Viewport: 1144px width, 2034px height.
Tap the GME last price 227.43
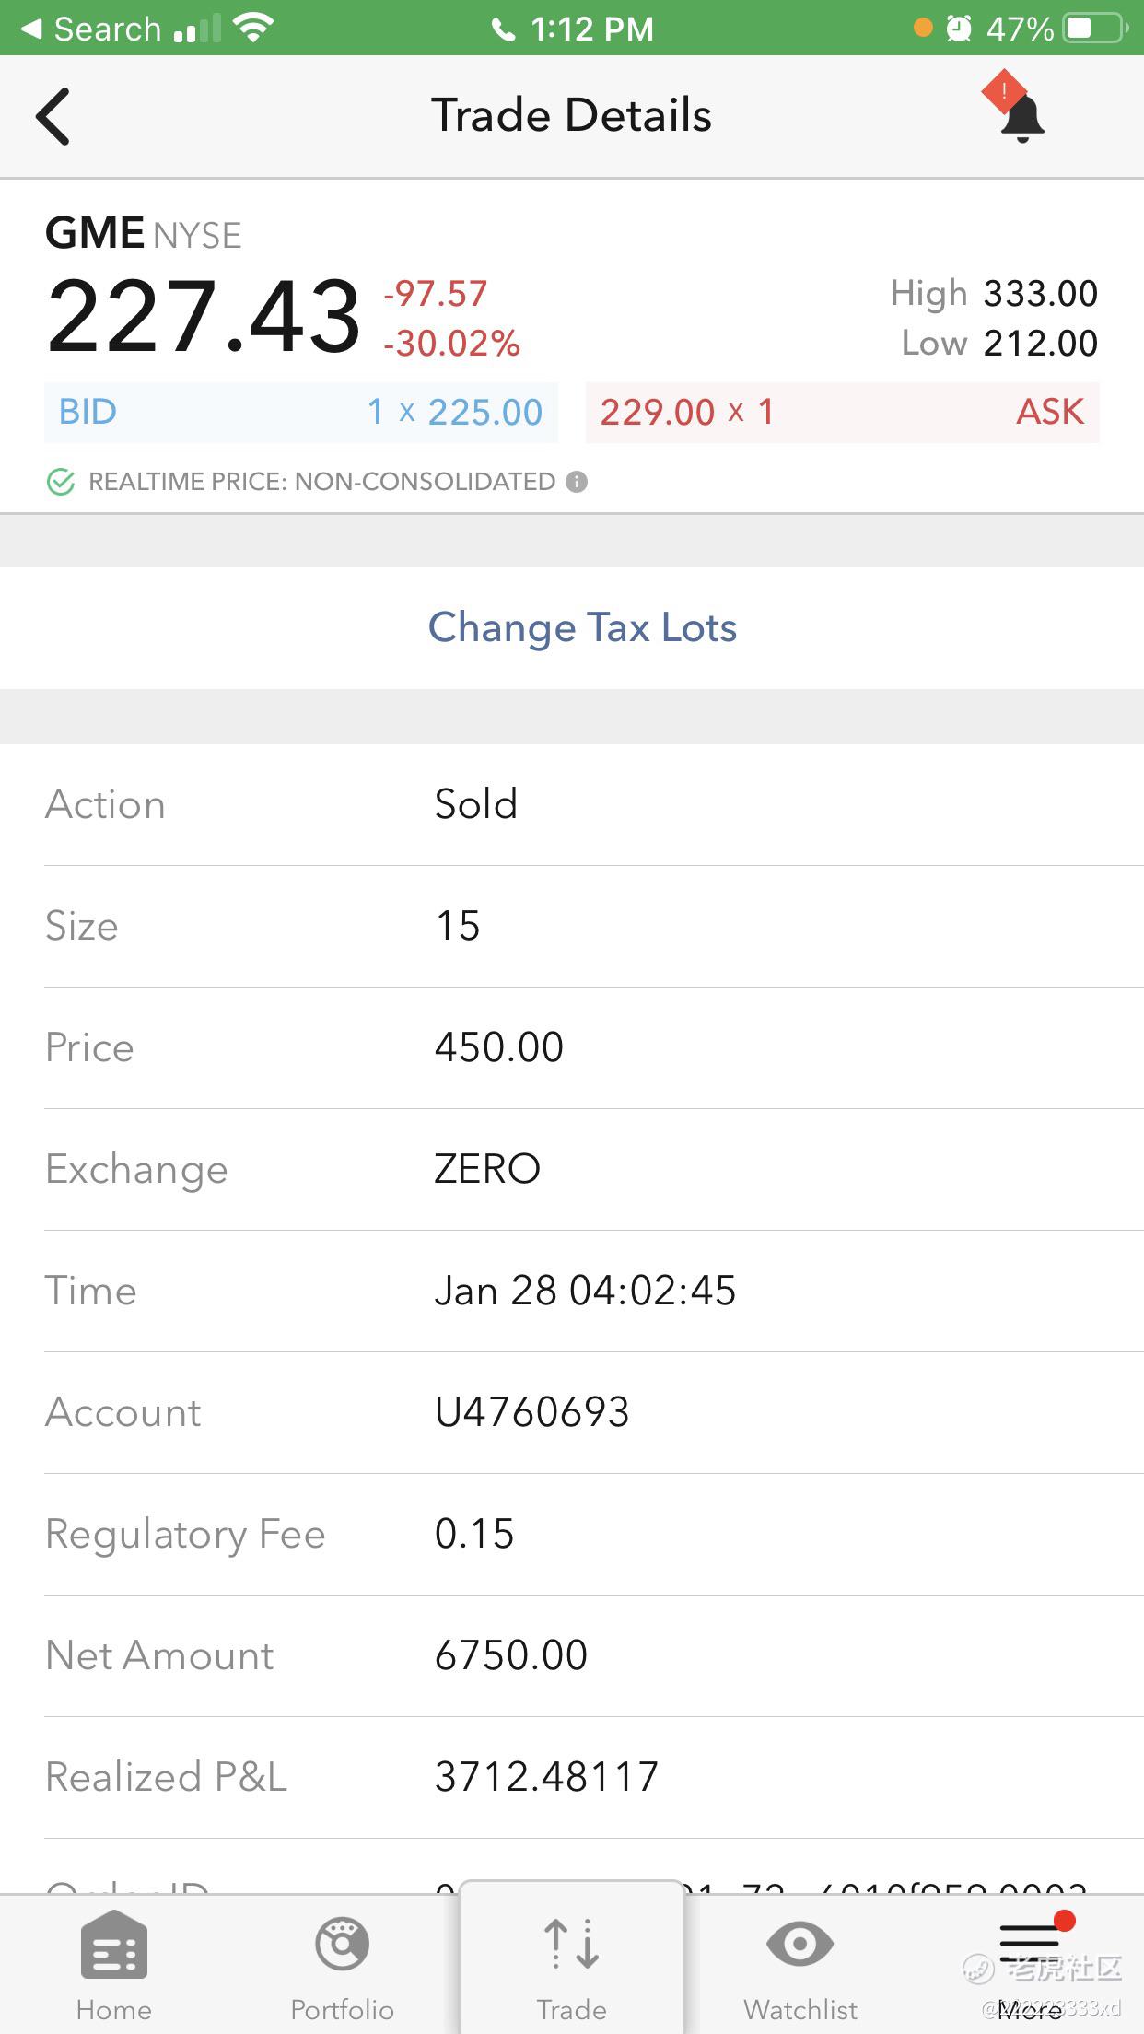(x=204, y=316)
